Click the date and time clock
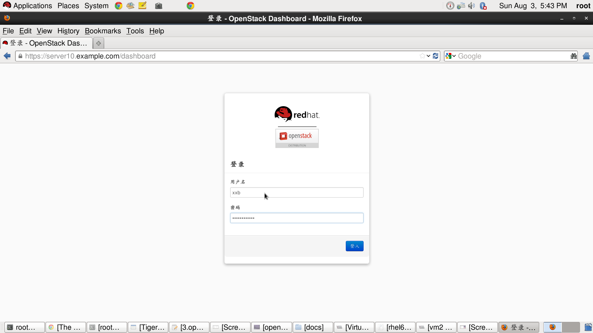 533,6
